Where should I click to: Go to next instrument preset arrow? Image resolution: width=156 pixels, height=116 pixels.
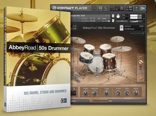108,16
